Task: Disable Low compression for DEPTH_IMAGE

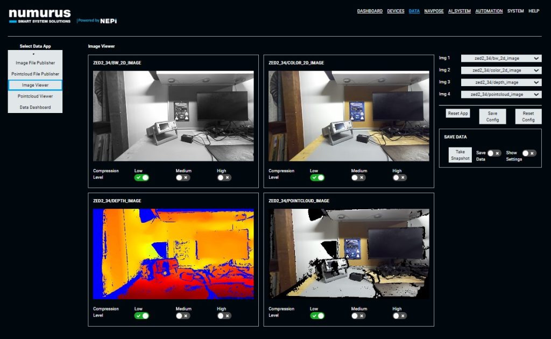Action: tap(142, 316)
